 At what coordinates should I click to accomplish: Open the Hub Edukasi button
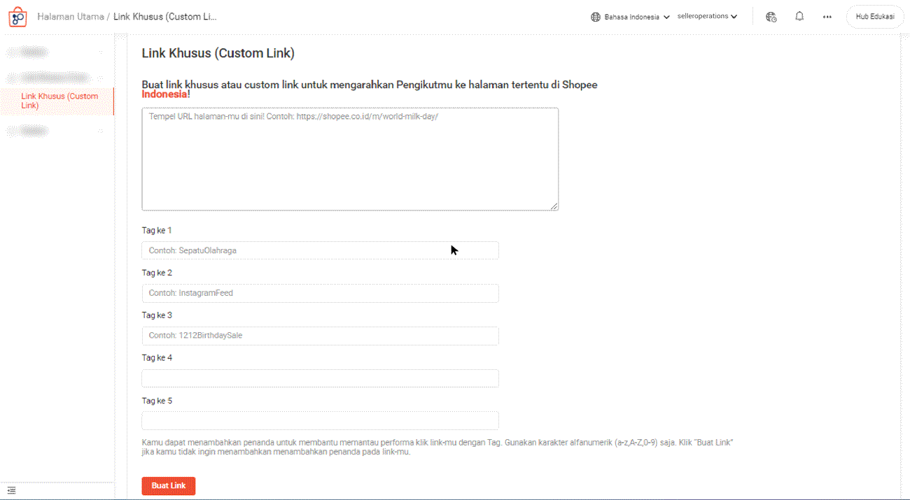(875, 17)
